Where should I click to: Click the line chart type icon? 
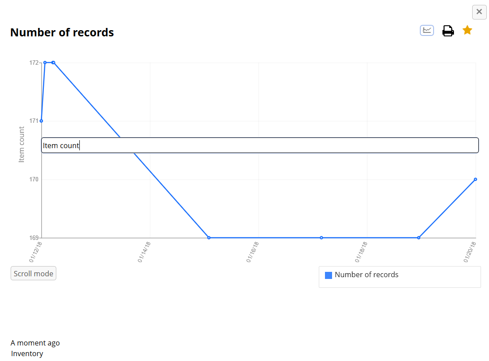pyautogui.click(x=427, y=31)
